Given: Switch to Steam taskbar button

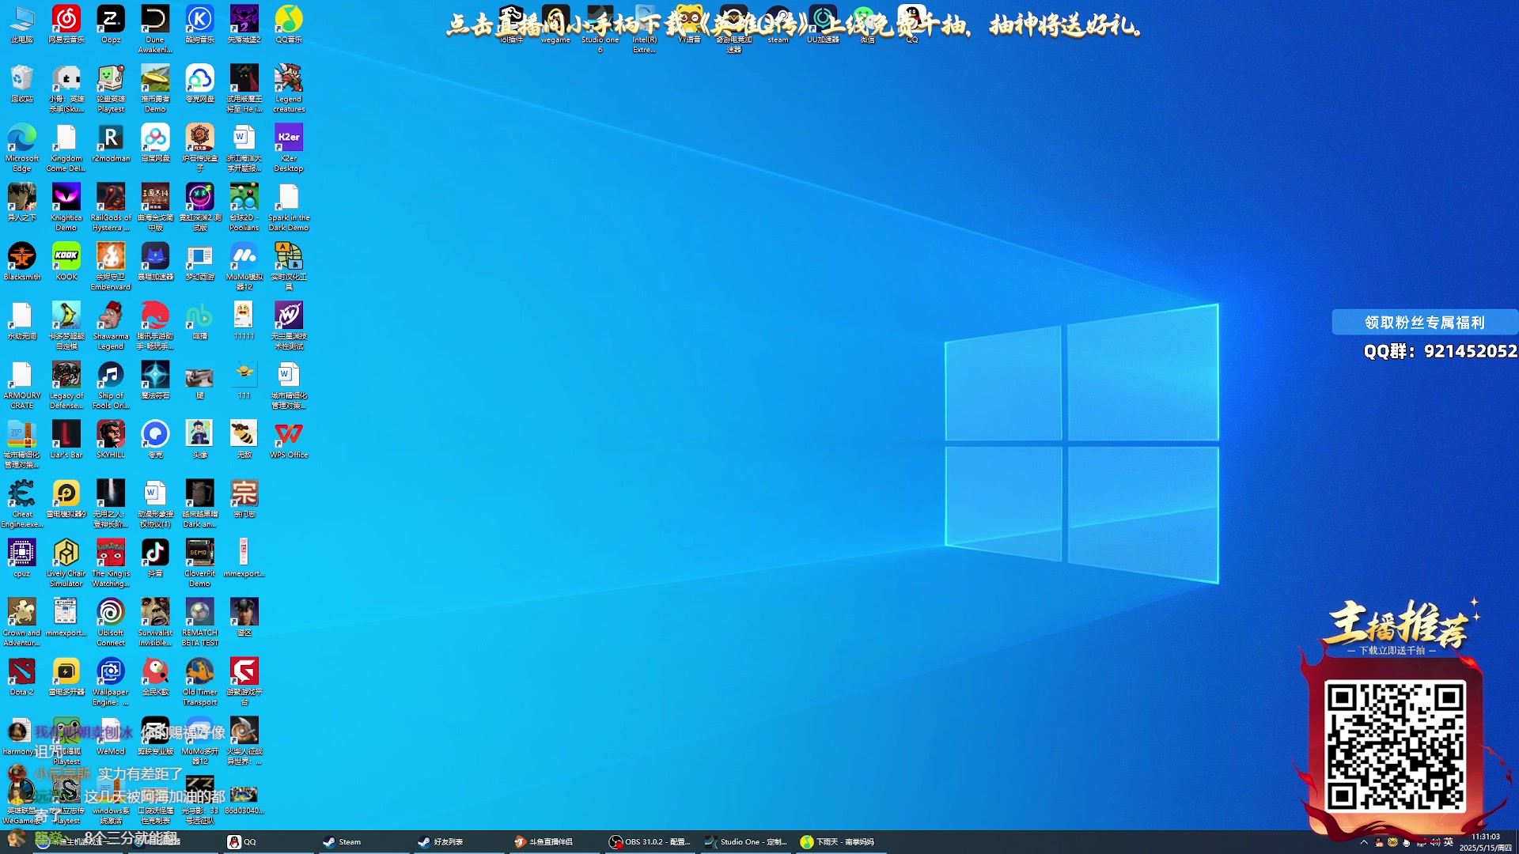Looking at the screenshot, I should pos(362,841).
